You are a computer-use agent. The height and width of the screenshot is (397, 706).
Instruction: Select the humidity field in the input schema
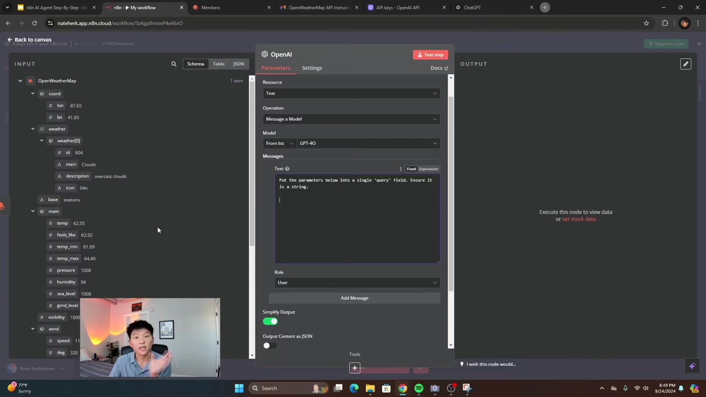66,282
